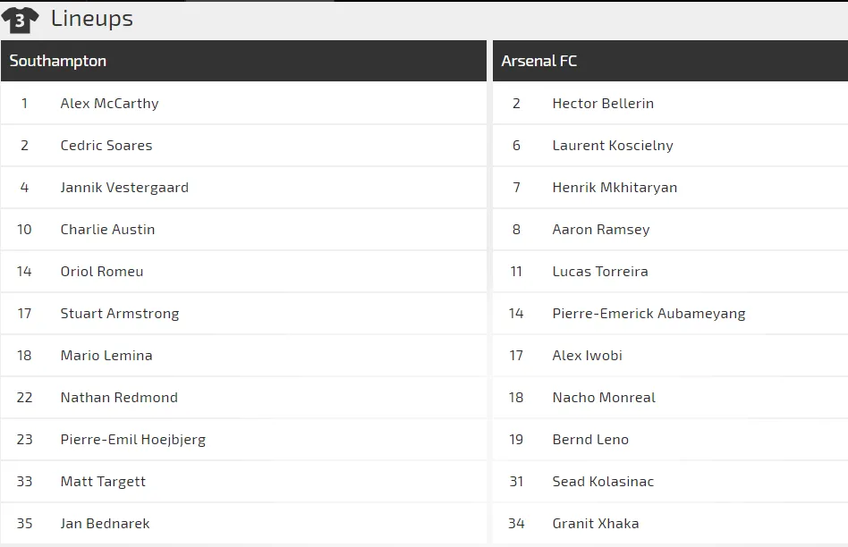Open Nathan Redmond player page
The width and height of the screenshot is (848, 547).
[x=119, y=397]
